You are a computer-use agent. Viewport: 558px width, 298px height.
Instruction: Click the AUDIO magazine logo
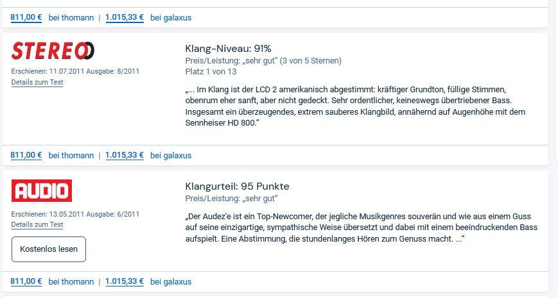pyautogui.click(x=42, y=190)
